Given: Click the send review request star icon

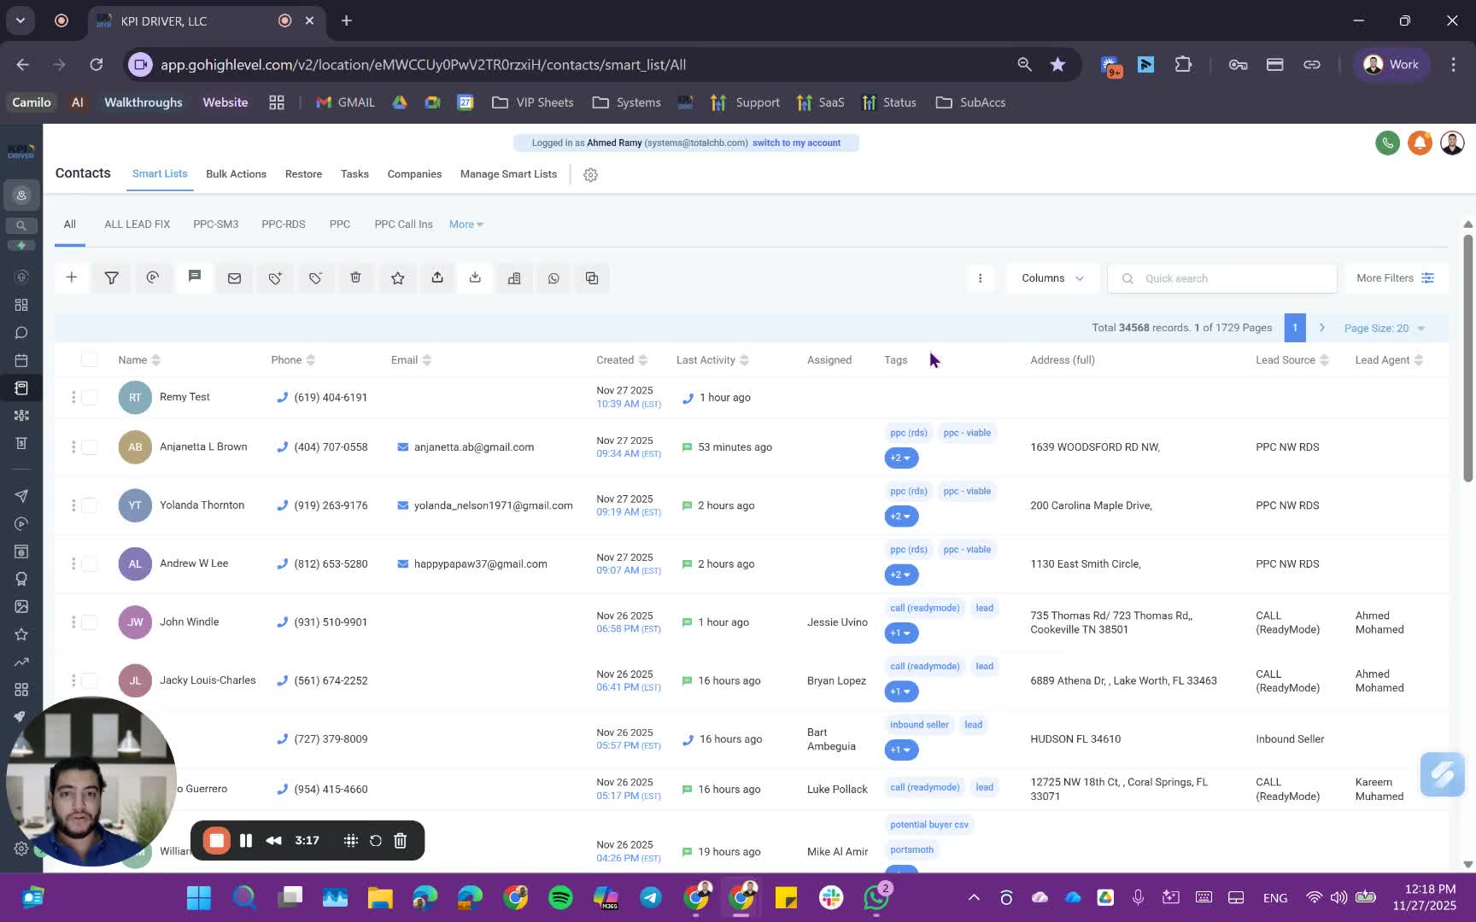Looking at the screenshot, I should click(397, 277).
